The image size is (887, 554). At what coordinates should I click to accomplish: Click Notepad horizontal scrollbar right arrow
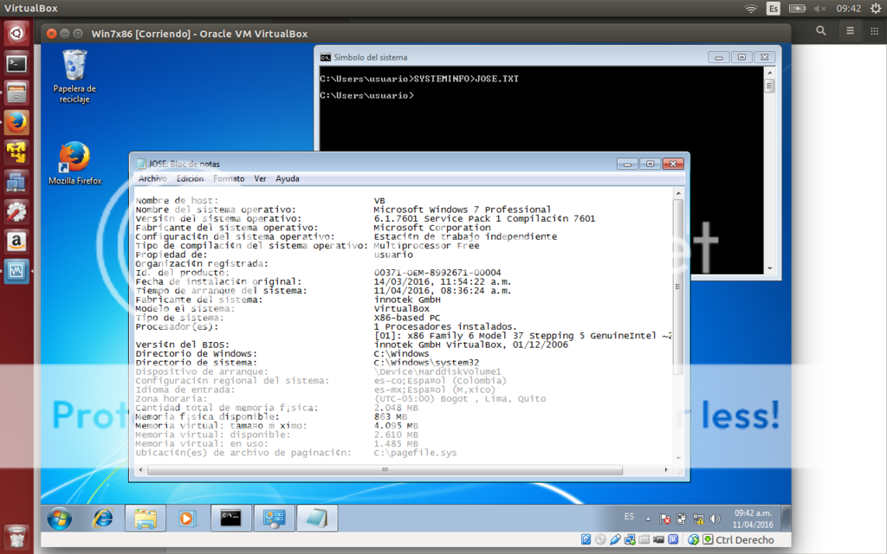coord(666,470)
